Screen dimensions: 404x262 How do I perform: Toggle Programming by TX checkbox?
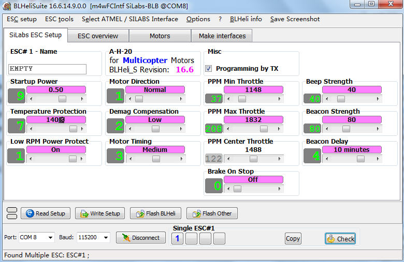click(209, 69)
